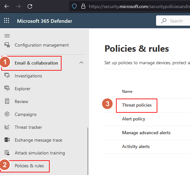Reload the page with the refresh icon

pyautogui.click(x=30, y=6)
